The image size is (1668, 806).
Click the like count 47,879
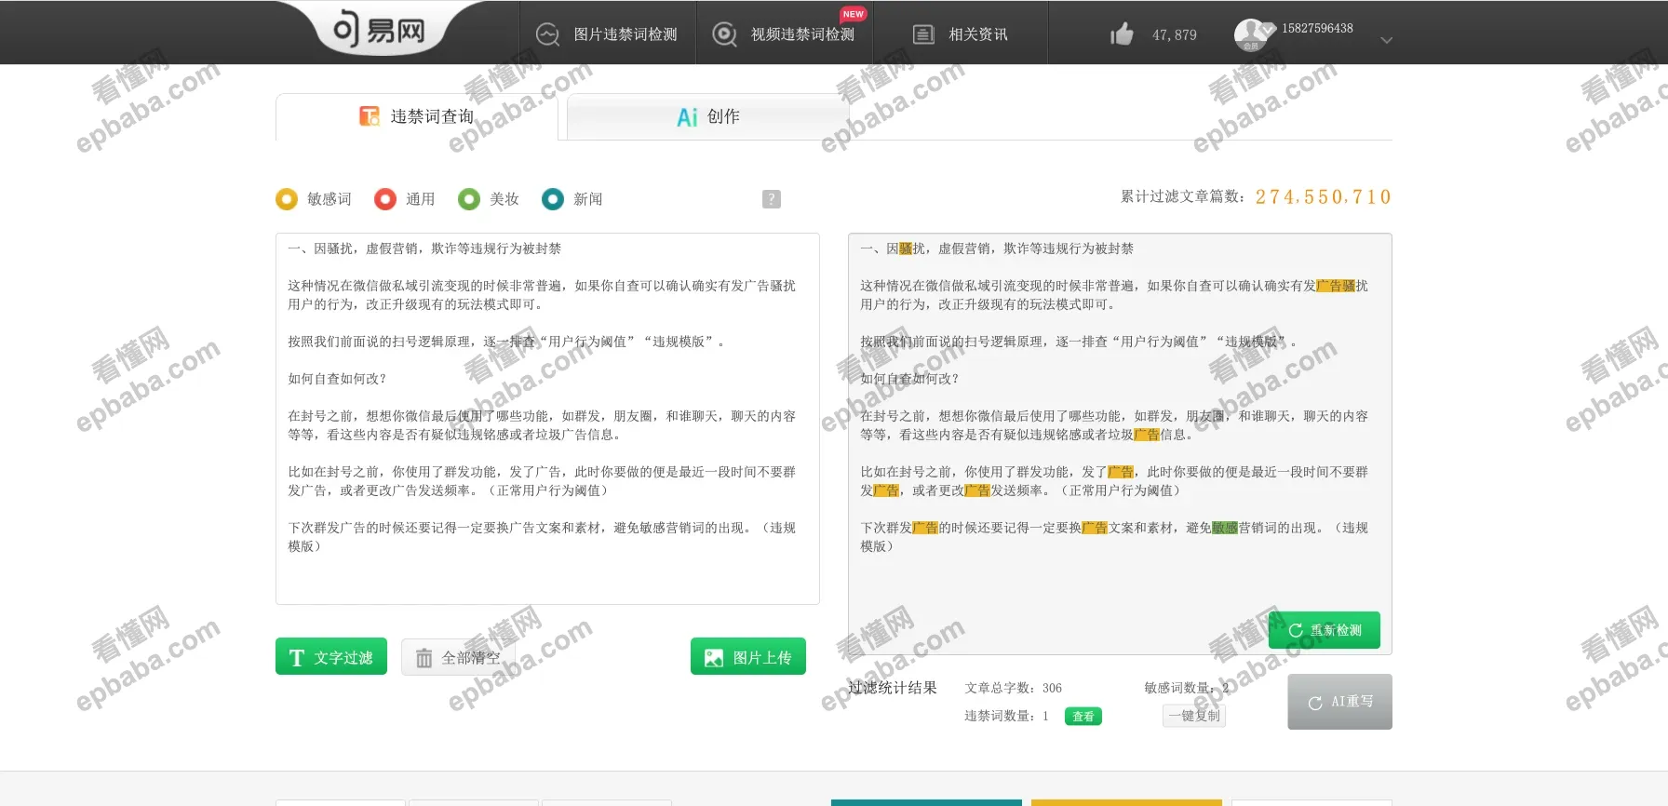pos(1175,35)
